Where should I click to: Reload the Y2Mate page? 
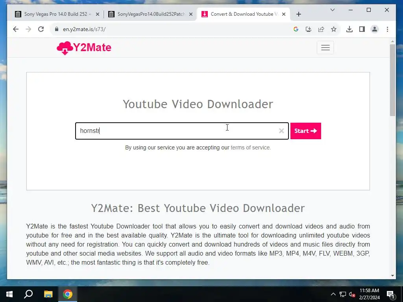[x=41, y=29]
